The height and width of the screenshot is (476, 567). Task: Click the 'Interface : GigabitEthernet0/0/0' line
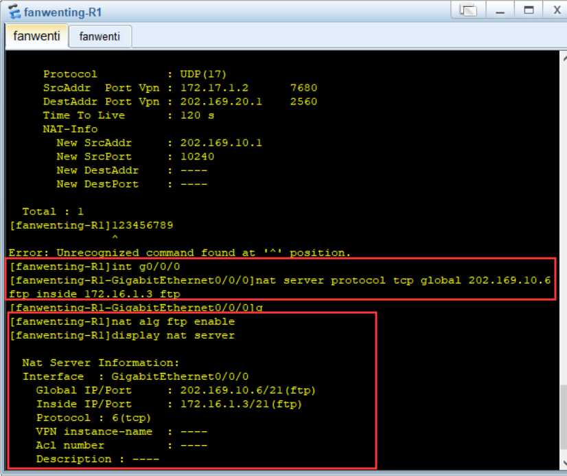point(136,376)
